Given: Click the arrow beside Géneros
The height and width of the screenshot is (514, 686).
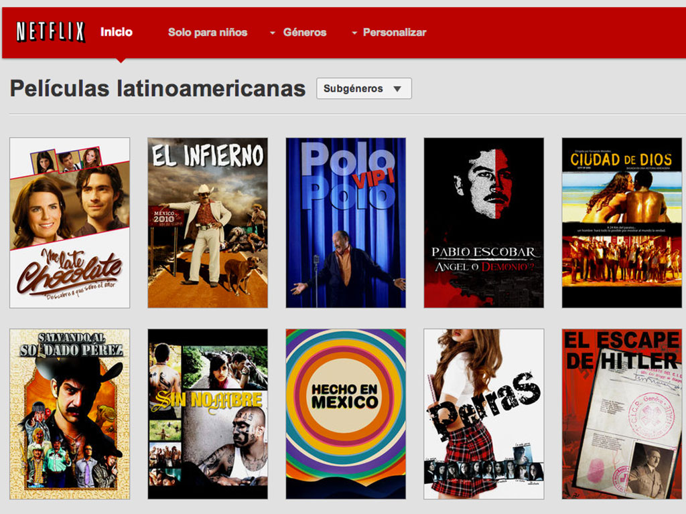Looking at the screenshot, I should click(273, 33).
